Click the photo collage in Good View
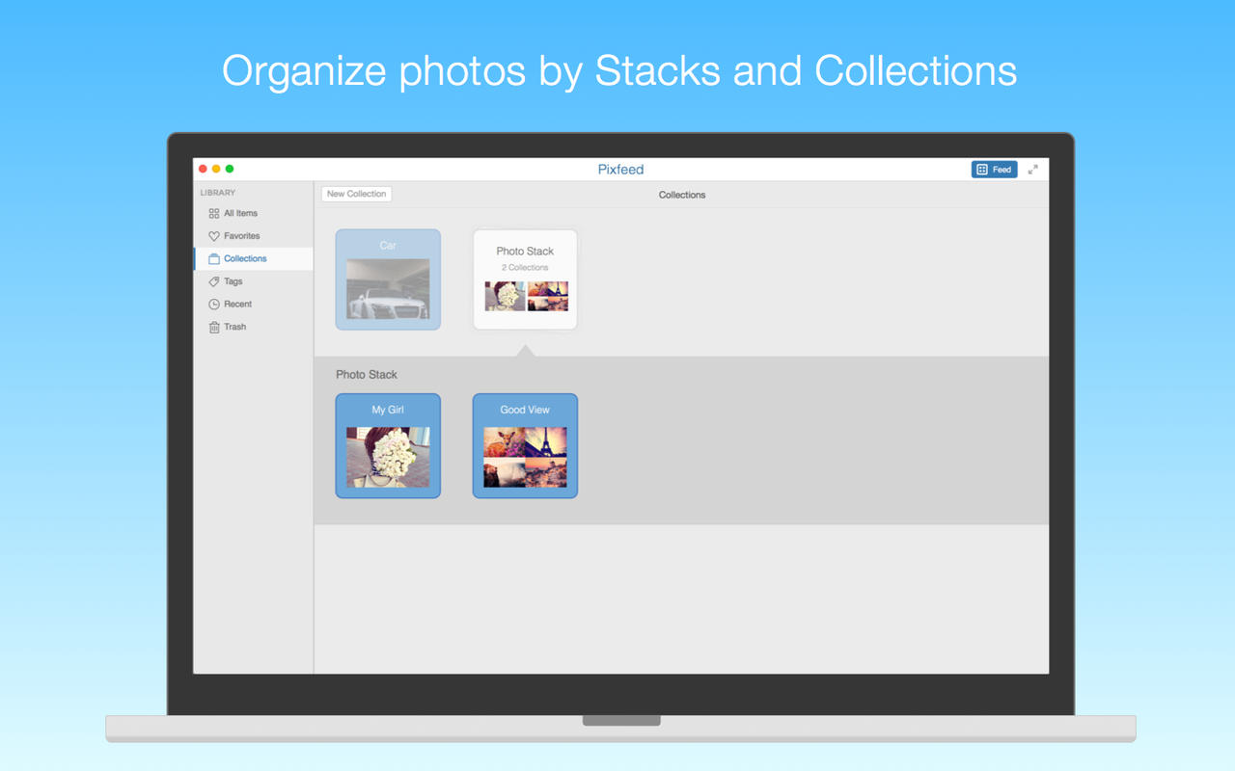 [x=525, y=458]
